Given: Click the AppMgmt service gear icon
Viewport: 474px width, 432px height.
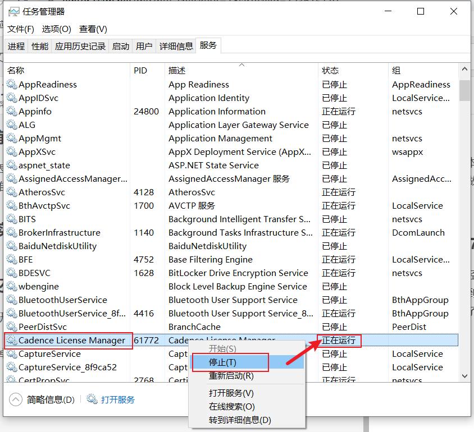Looking at the screenshot, I should (12, 138).
